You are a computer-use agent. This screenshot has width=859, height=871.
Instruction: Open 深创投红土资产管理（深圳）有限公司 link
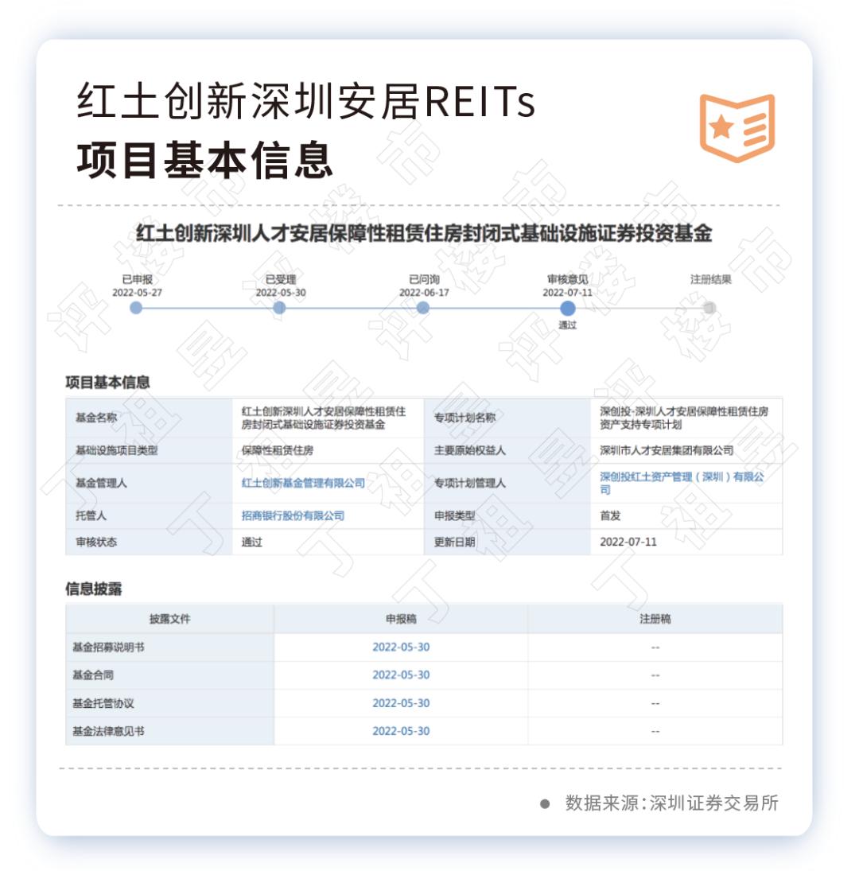click(682, 484)
